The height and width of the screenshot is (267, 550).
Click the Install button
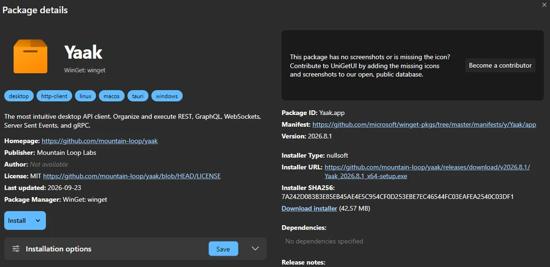pyautogui.click(x=17, y=221)
